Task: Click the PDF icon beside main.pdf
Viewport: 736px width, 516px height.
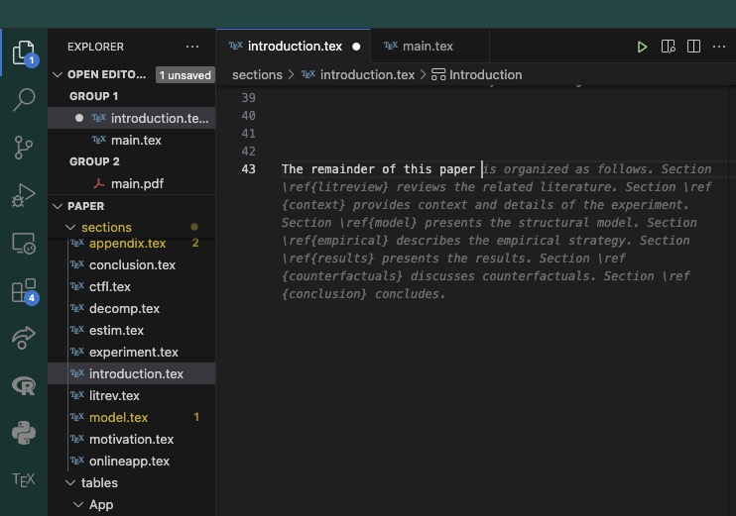Action: pyautogui.click(x=98, y=183)
